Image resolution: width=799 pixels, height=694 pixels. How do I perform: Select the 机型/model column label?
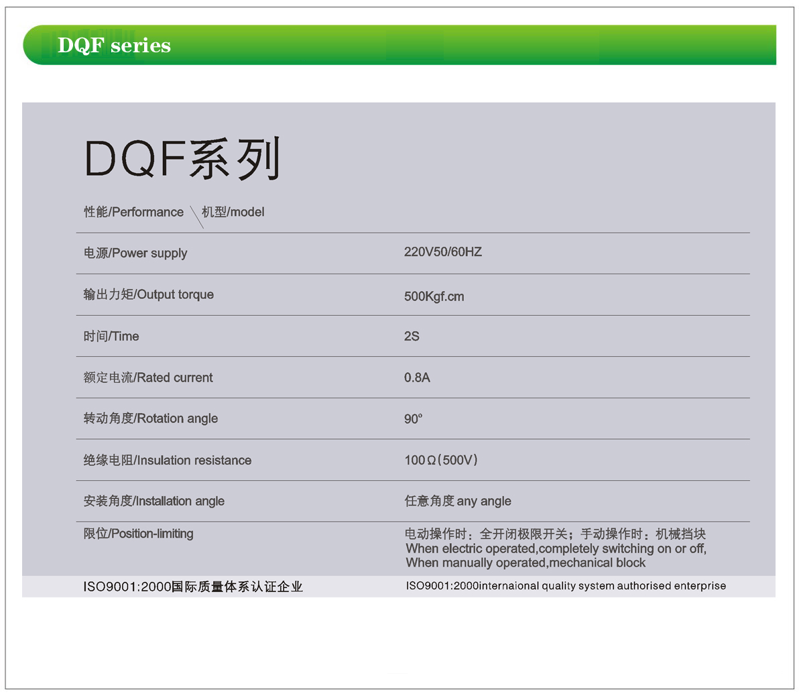[x=233, y=212]
